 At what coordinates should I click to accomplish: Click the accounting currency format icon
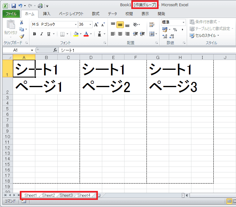[x=165, y=30]
